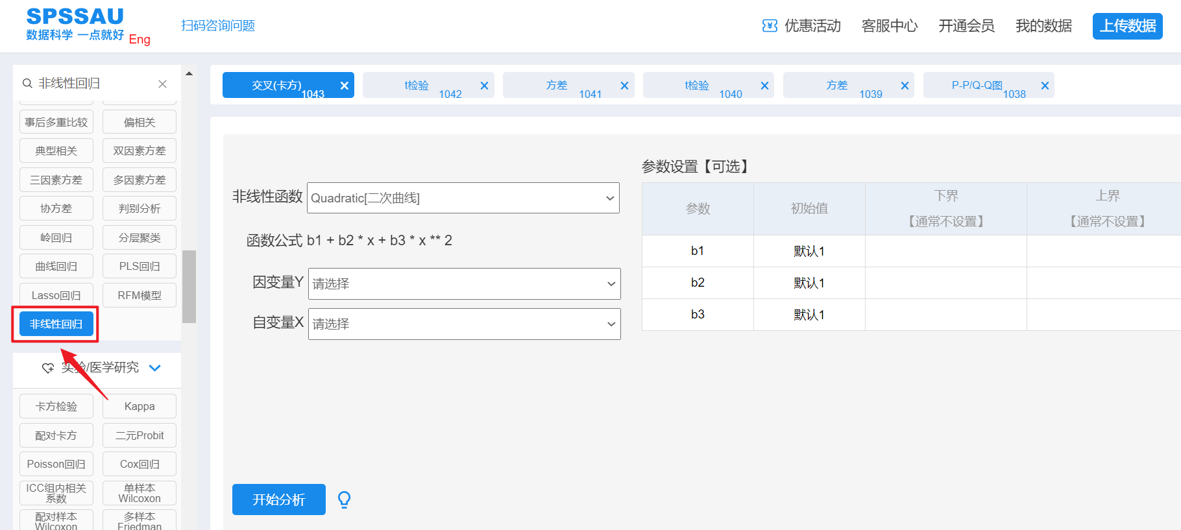Click the b1 初始值 input cell
The width and height of the screenshot is (1181, 530).
click(x=809, y=251)
